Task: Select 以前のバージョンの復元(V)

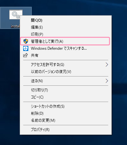Action: pyautogui.click(x=66, y=72)
